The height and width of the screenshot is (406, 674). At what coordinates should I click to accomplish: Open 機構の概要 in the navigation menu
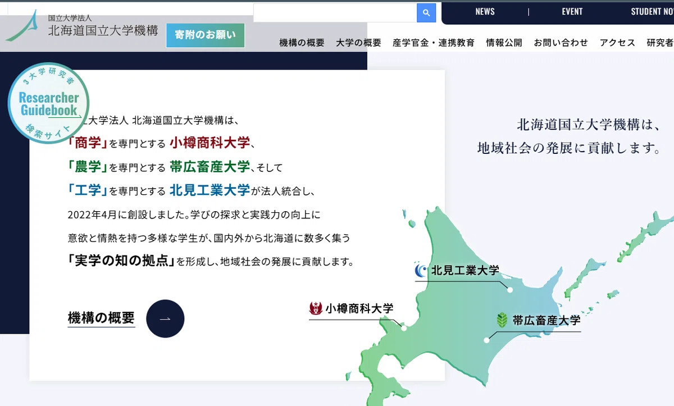pos(302,43)
